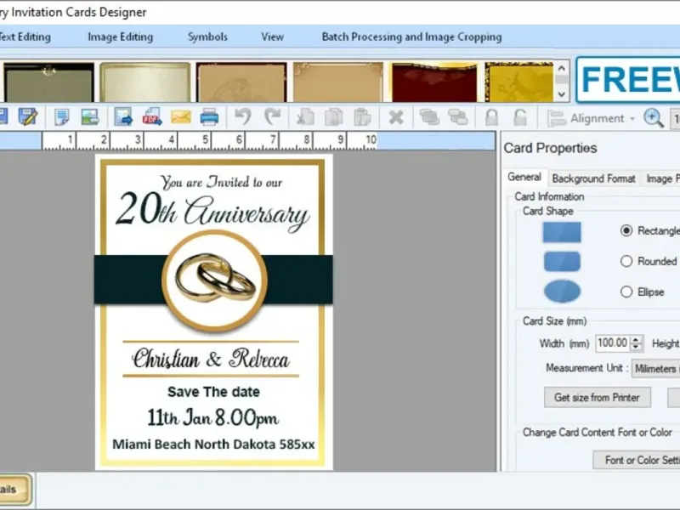Viewport: 680px width, 510px height.
Task: Click the Export as PDF icon
Action: click(x=152, y=117)
